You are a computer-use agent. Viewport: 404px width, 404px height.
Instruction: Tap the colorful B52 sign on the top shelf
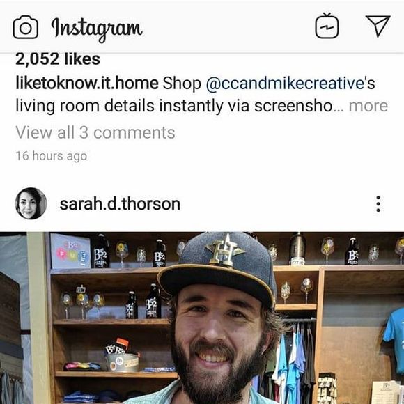[70, 251]
